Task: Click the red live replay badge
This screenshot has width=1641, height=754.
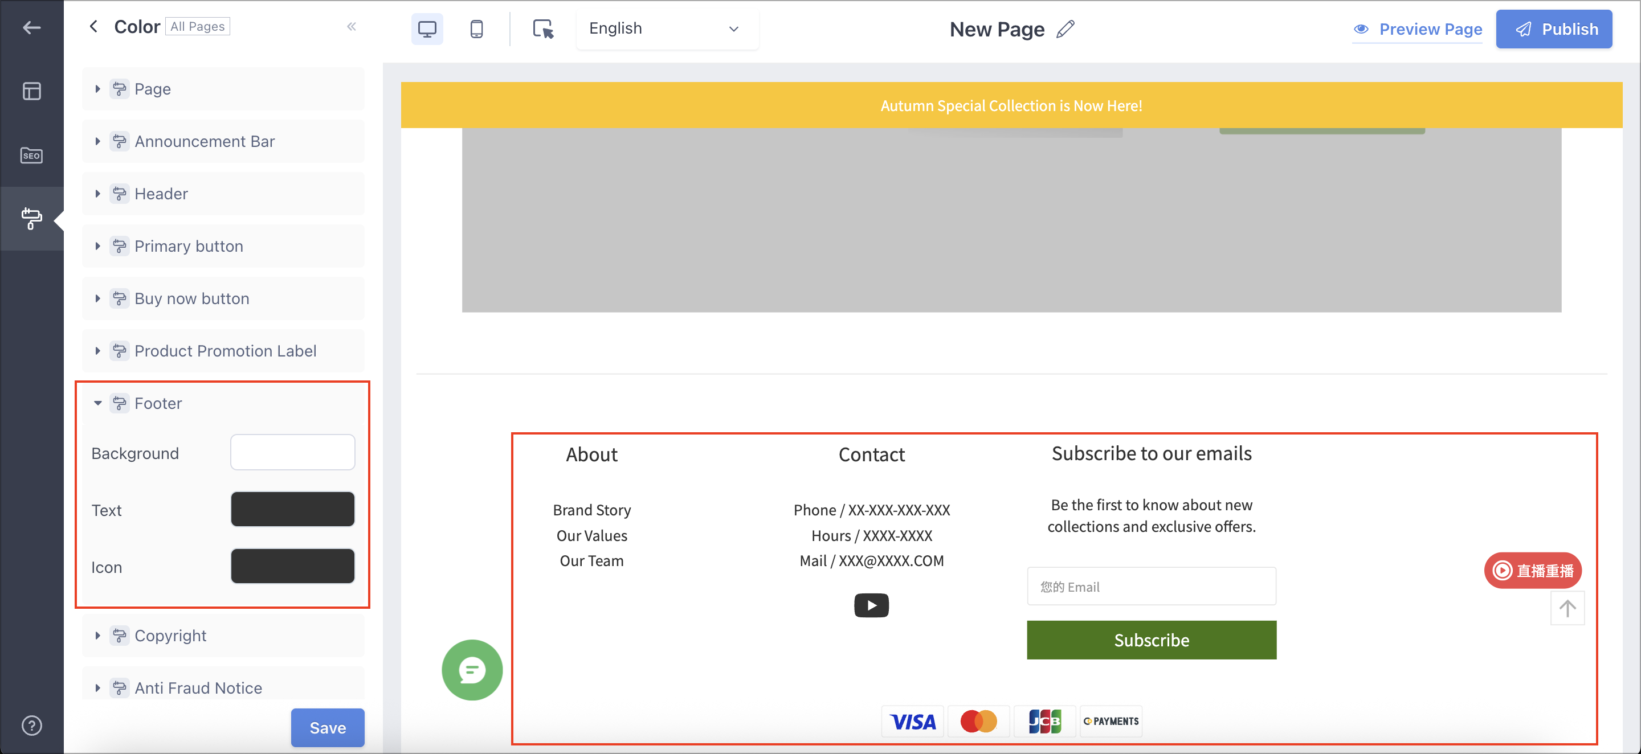Action: tap(1533, 570)
